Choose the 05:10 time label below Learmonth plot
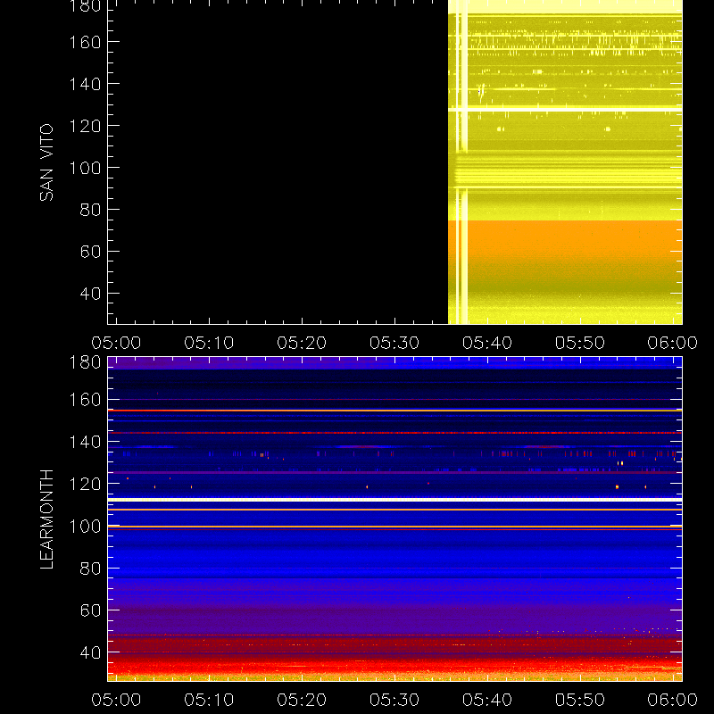 (209, 700)
